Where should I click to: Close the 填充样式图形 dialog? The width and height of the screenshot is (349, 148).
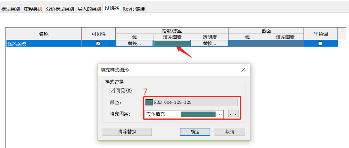pos(243,70)
